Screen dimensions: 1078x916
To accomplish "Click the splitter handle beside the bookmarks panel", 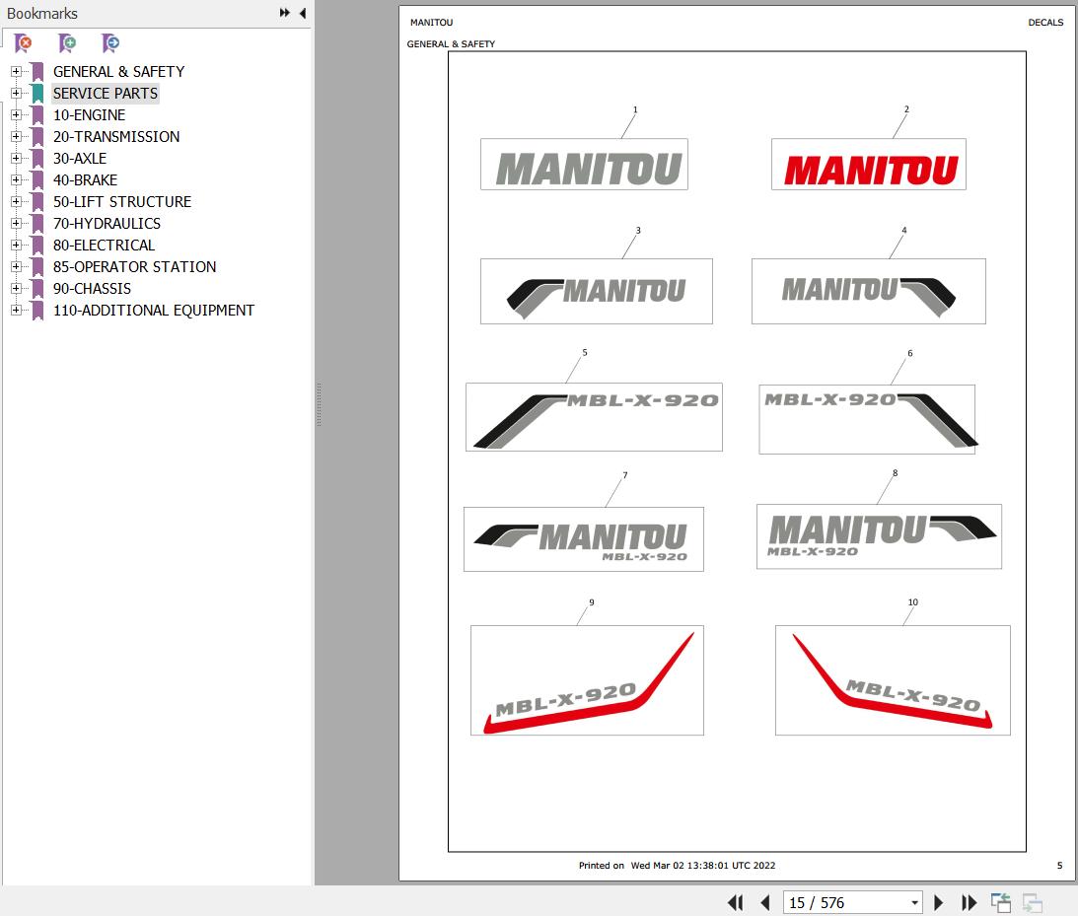I will click(319, 404).
